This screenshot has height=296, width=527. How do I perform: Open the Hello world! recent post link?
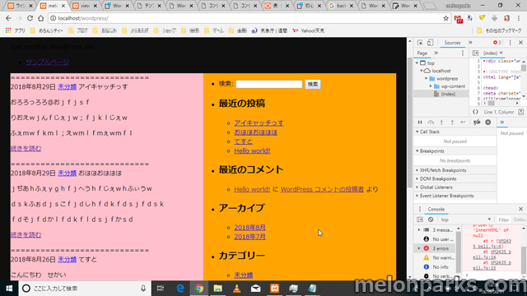(x=252, y=150)
